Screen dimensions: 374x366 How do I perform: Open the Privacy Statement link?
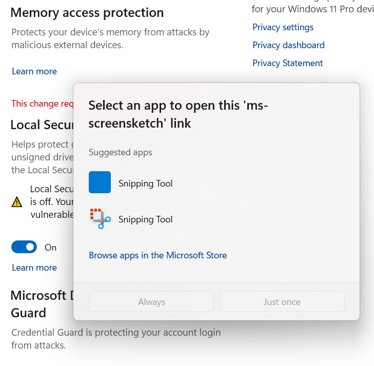click(287, 63)
